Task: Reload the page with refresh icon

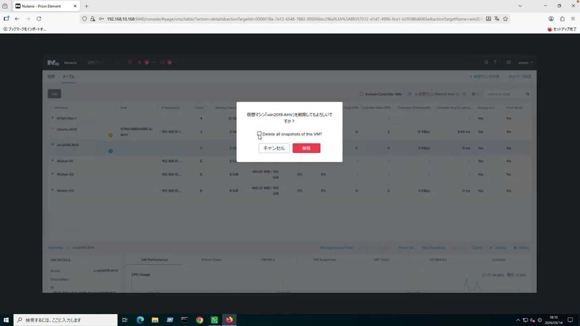Action: (x=39, y=19)
